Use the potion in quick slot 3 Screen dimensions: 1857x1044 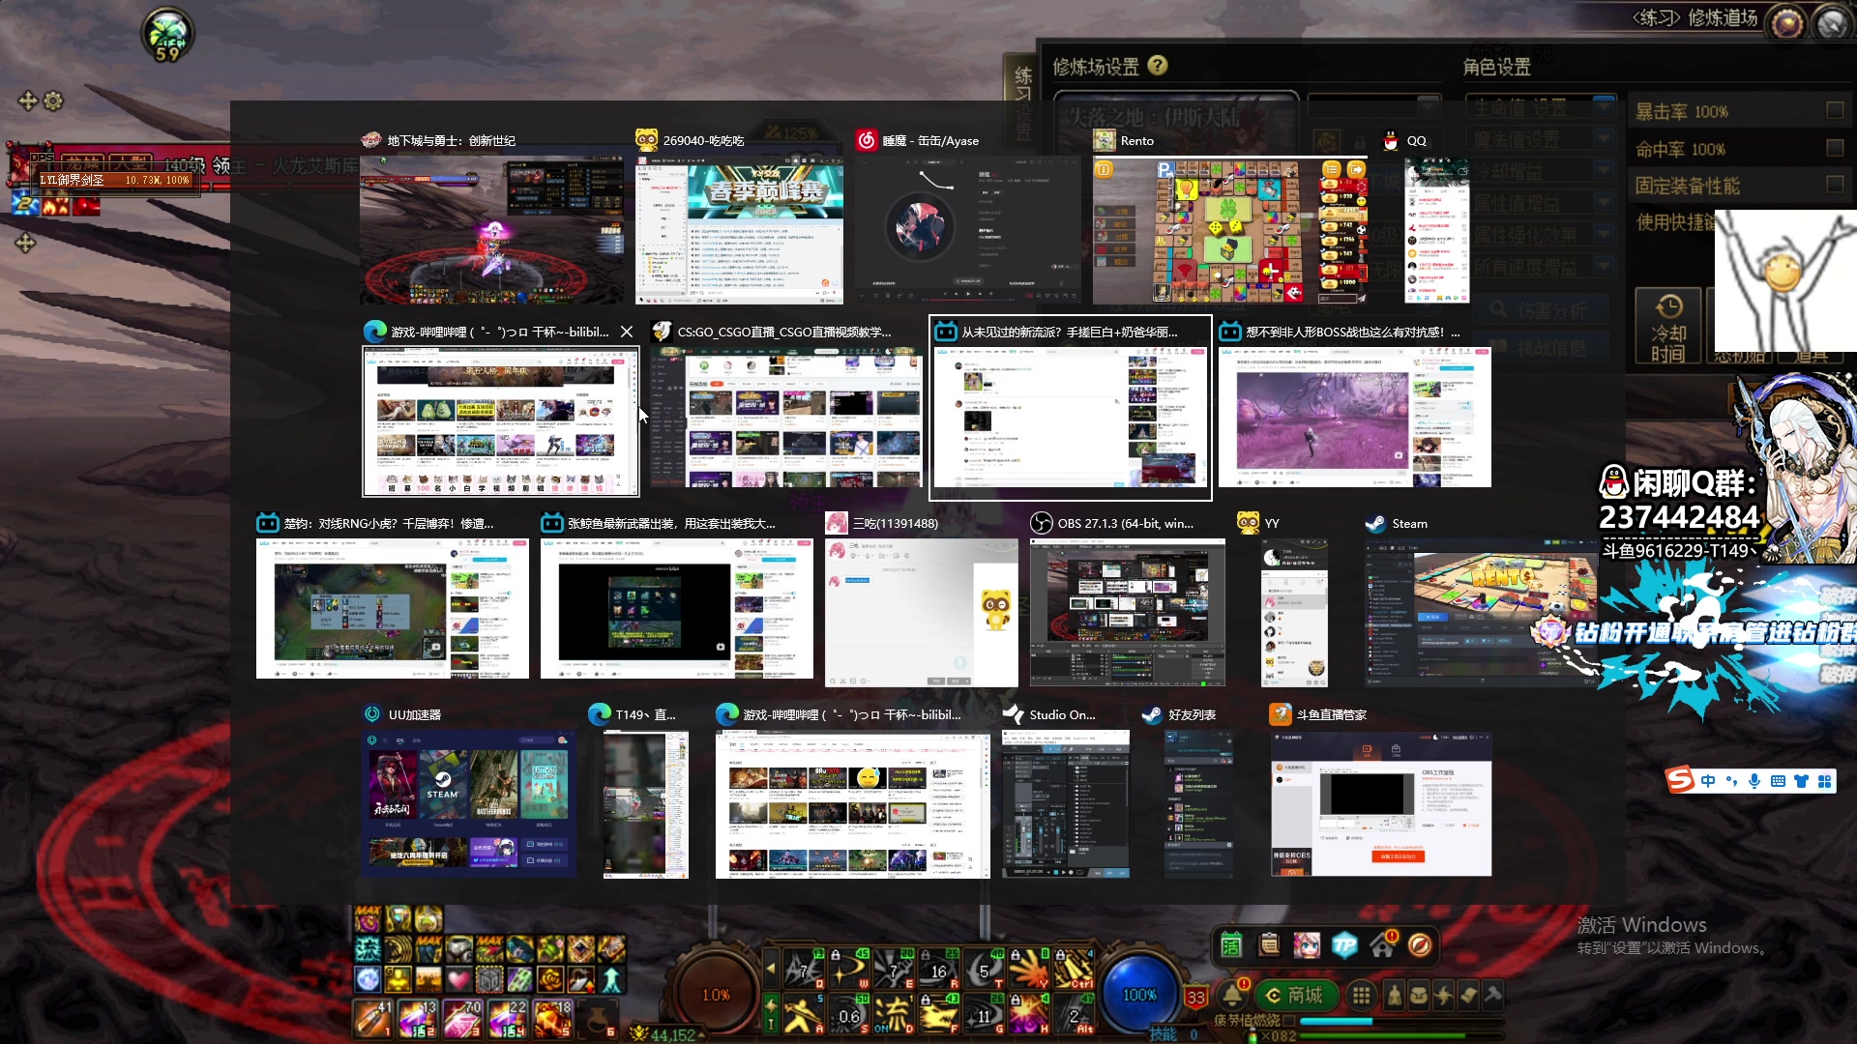tap(462, 1019)
